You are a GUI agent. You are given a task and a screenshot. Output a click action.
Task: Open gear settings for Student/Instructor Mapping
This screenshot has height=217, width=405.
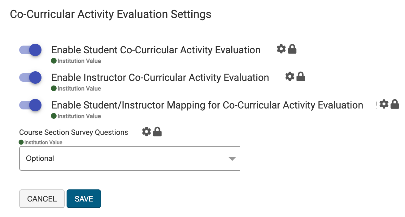tap(384, 104)
